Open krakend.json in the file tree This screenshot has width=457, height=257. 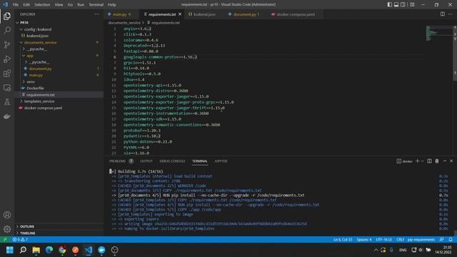tap(37, 36)
